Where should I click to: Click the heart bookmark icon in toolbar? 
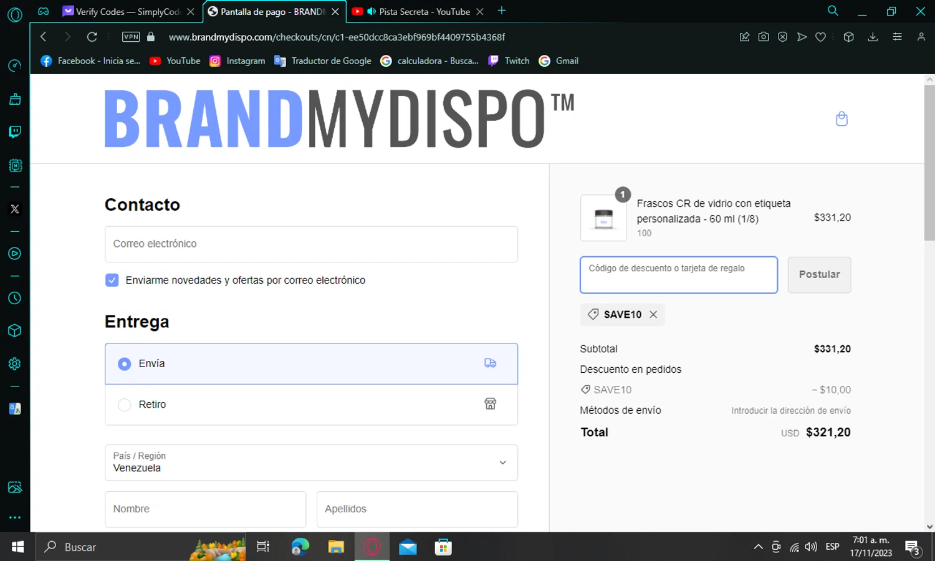coord(821,37)
